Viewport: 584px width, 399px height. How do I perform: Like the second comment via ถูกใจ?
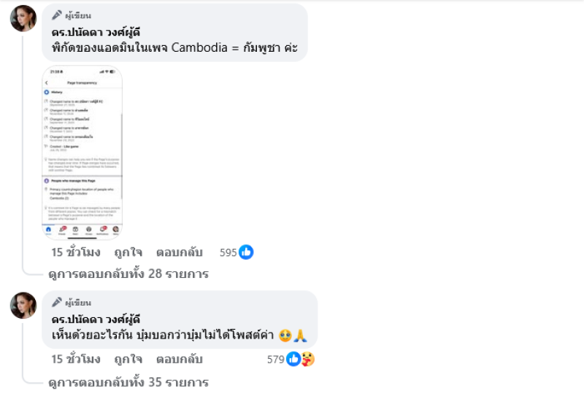click(128, 359)
